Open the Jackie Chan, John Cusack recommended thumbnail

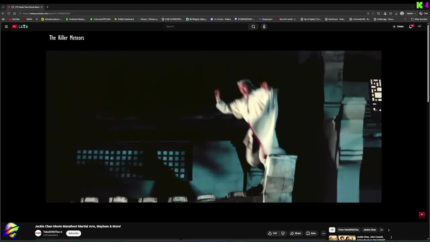[342, 238]
